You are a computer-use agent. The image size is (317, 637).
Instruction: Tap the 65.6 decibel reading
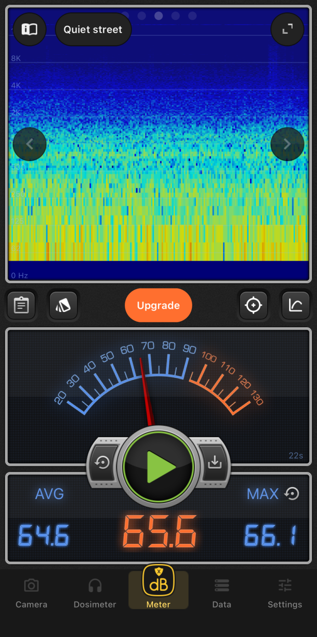(159, 532)
